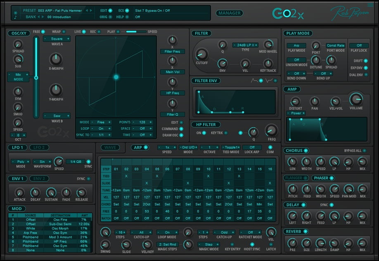379x261 pixels.
Task: Open the preset MANAGER
Action: click(x=230, y=13)
